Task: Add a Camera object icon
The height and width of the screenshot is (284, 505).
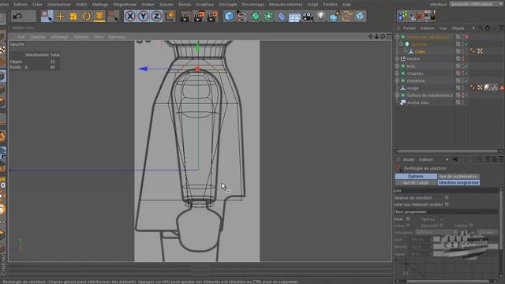Action: click(x=308, y=16)
